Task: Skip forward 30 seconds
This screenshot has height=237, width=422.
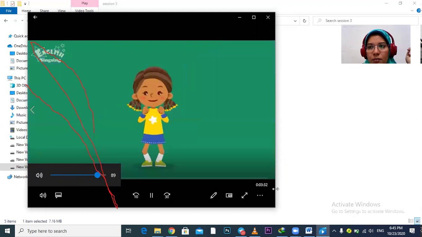Action: [x=167, y=196]
